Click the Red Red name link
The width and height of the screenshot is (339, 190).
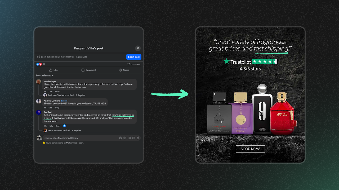point(48,112)
